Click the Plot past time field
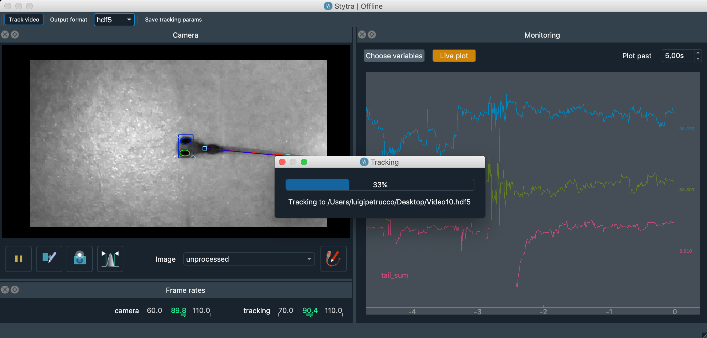The width and height of the screenshot is (707, 338). pos(677,56)
